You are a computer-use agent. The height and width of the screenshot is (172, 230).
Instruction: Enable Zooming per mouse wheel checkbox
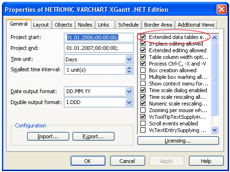pos(143,110)
